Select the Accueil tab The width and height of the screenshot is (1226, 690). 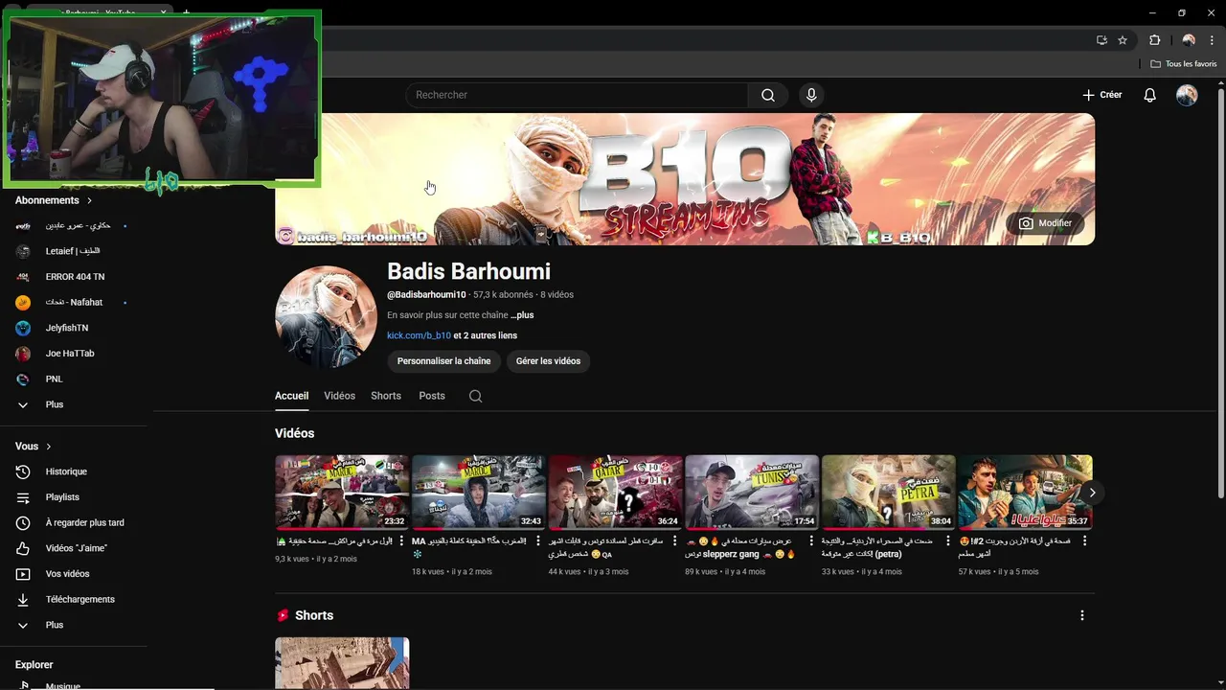click(x=291, y=396)
